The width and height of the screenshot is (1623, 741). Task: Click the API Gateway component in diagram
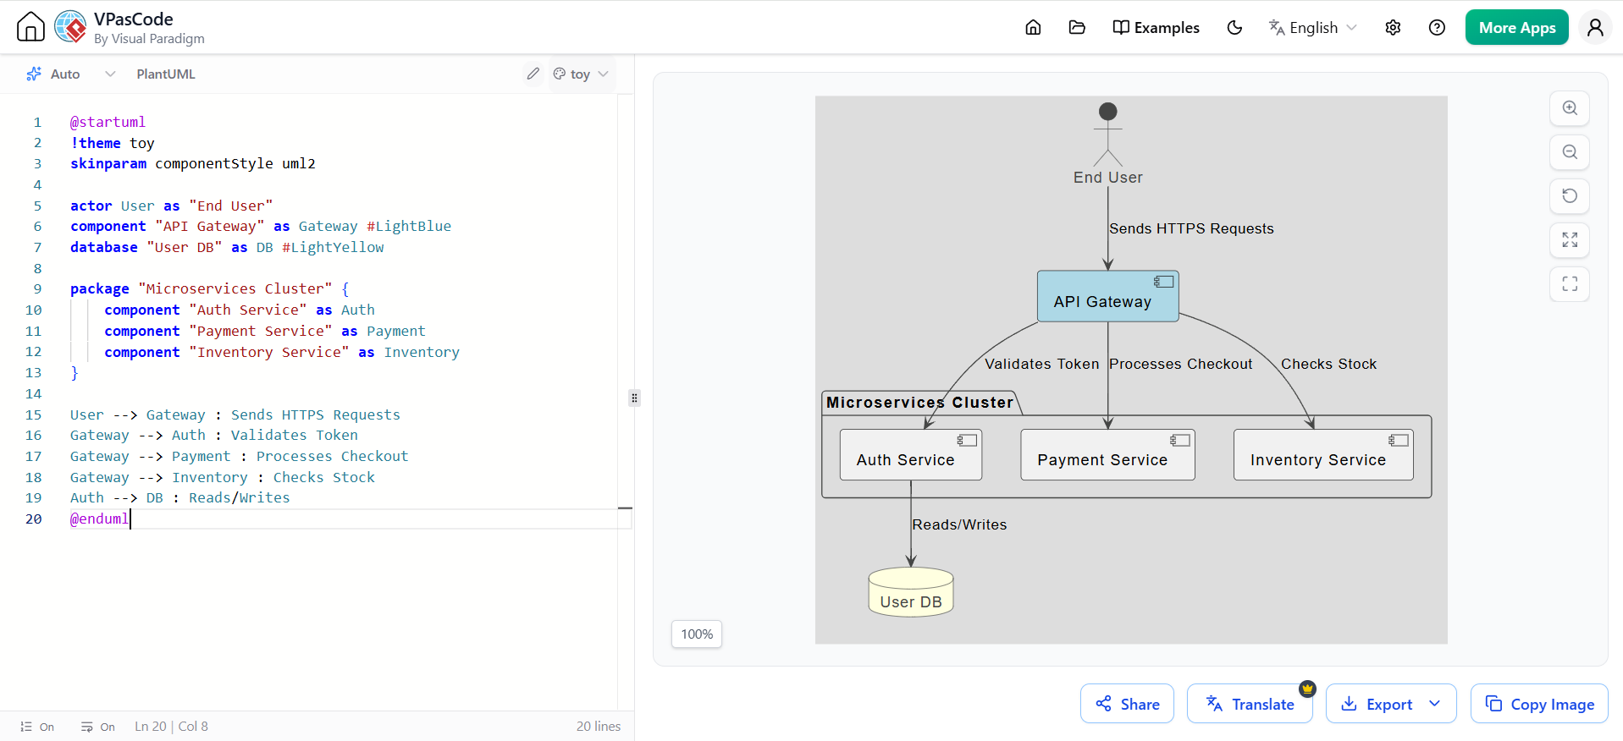point(1107,296)
